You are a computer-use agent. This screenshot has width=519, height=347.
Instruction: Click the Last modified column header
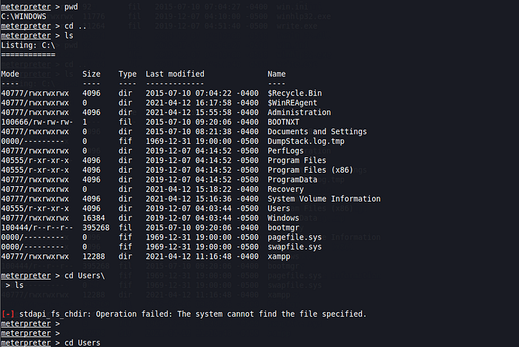point(175,74)
